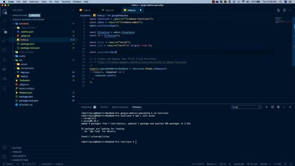Open the Docker view in activity bar
This screenshot has width=295, height=166.
[x=5, y=69]
